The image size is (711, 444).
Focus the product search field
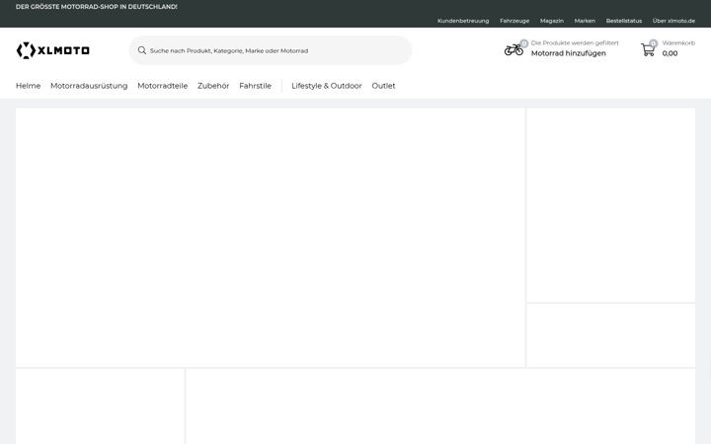pyautogui.click(x=271, y=50)
